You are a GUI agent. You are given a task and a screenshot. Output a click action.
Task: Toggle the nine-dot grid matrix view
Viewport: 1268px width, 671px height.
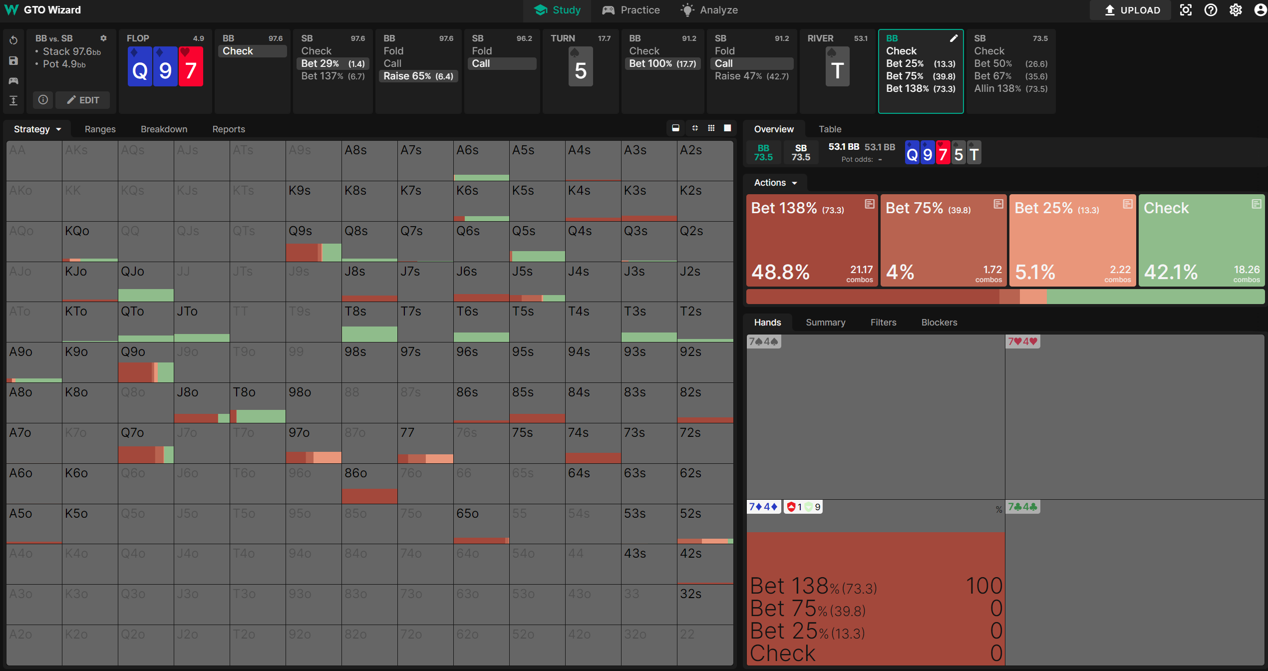click(x=711, y=128)
